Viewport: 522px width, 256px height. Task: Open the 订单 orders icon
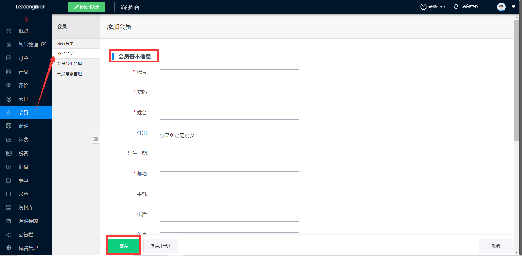pos(9,58)
